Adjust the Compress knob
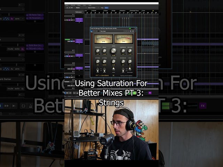The height and width of the screenshot is (167, 223). (123, 51)
